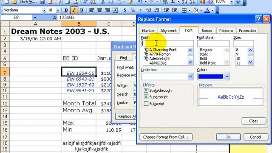Click Replace All in Find and Replace
272x153 pixels.
(126, 116)
